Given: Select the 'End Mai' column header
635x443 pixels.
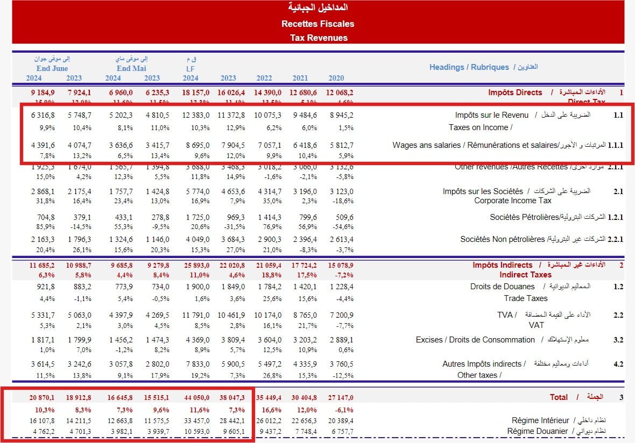Looking at the screenshot, I should tap(131, 68).
